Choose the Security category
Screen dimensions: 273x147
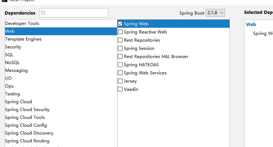(61, 47)
